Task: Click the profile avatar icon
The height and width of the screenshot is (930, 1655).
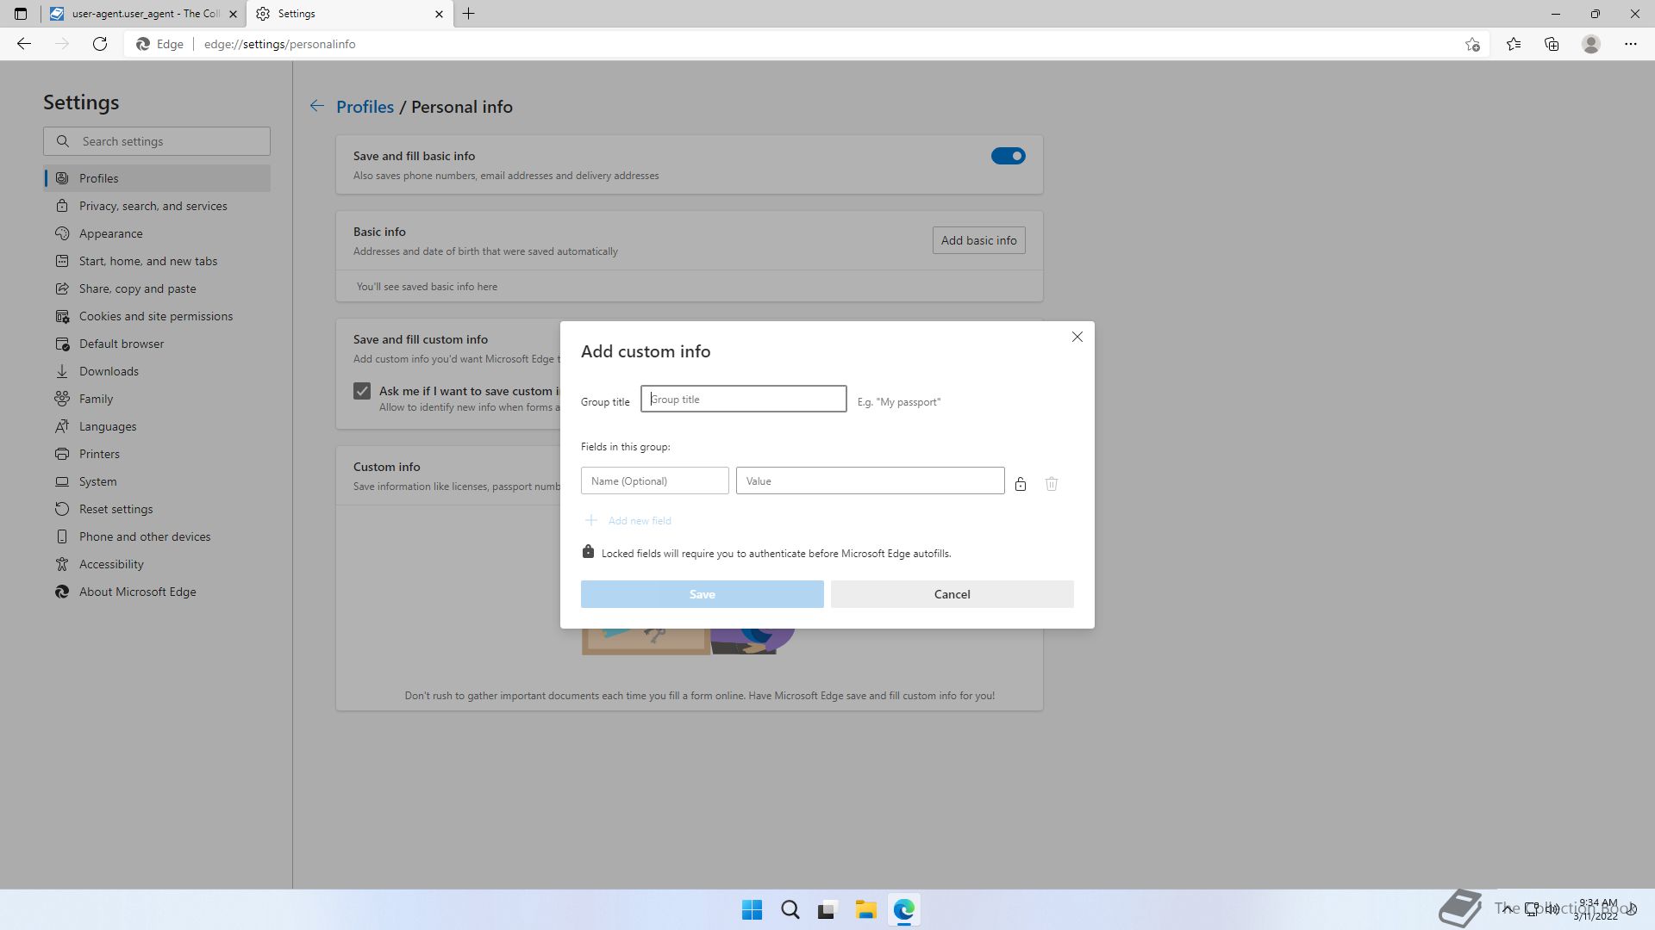Action: [1591, 44]
